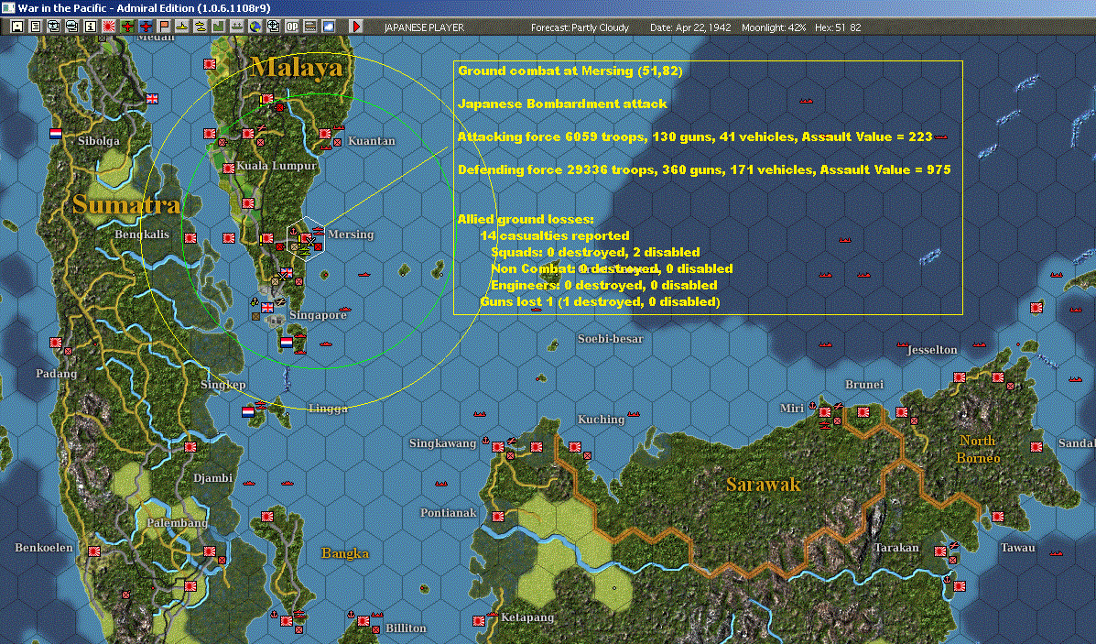Image resolution: width=1096 pixels, height=644 pixels.
Task: Select the Japanese base marker at Billiton
Action: [364, 621]
